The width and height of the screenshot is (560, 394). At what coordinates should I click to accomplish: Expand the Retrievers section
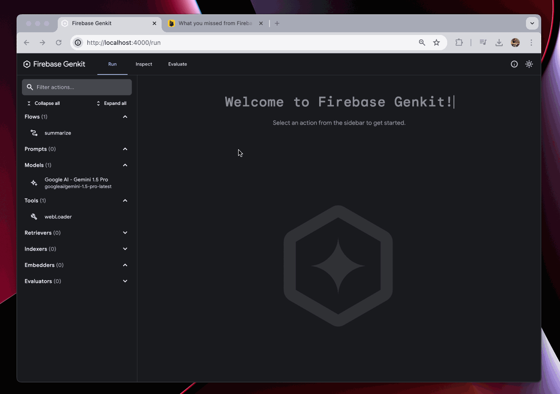125,233
